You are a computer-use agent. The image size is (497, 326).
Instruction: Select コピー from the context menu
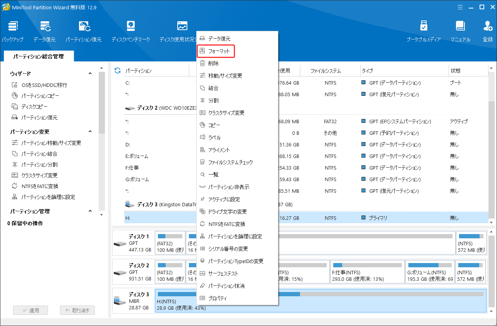(237, 125)
